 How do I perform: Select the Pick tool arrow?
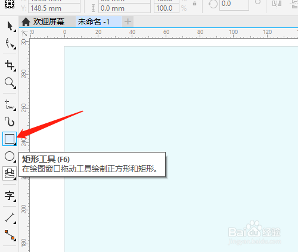(x=10, y=26)
